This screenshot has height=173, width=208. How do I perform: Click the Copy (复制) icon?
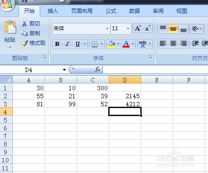click(24, 33)
